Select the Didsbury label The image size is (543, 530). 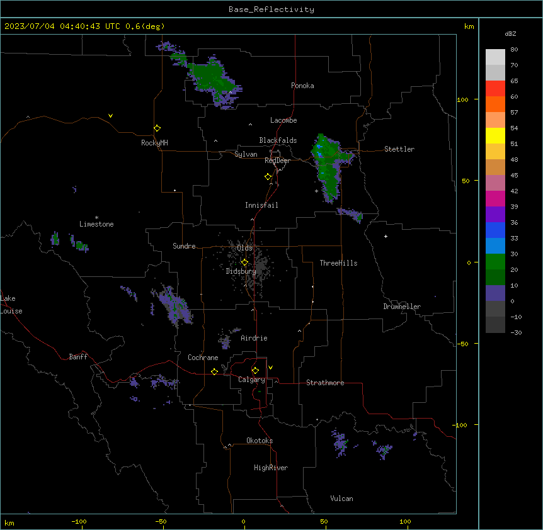point(241,271)
